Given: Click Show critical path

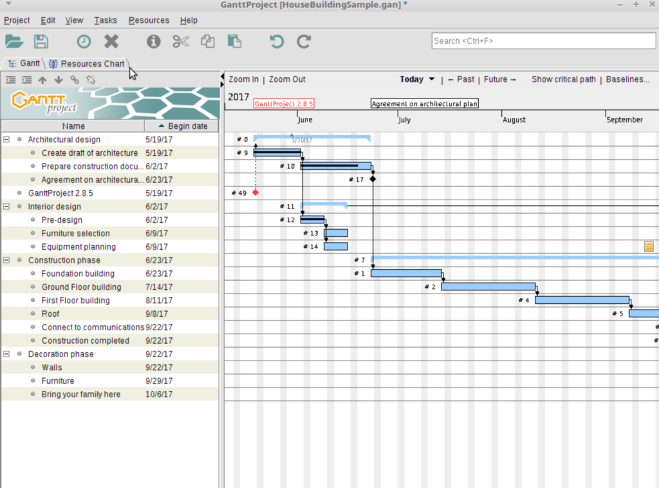Looking at the screenshot, I should (x=564, y=79).
